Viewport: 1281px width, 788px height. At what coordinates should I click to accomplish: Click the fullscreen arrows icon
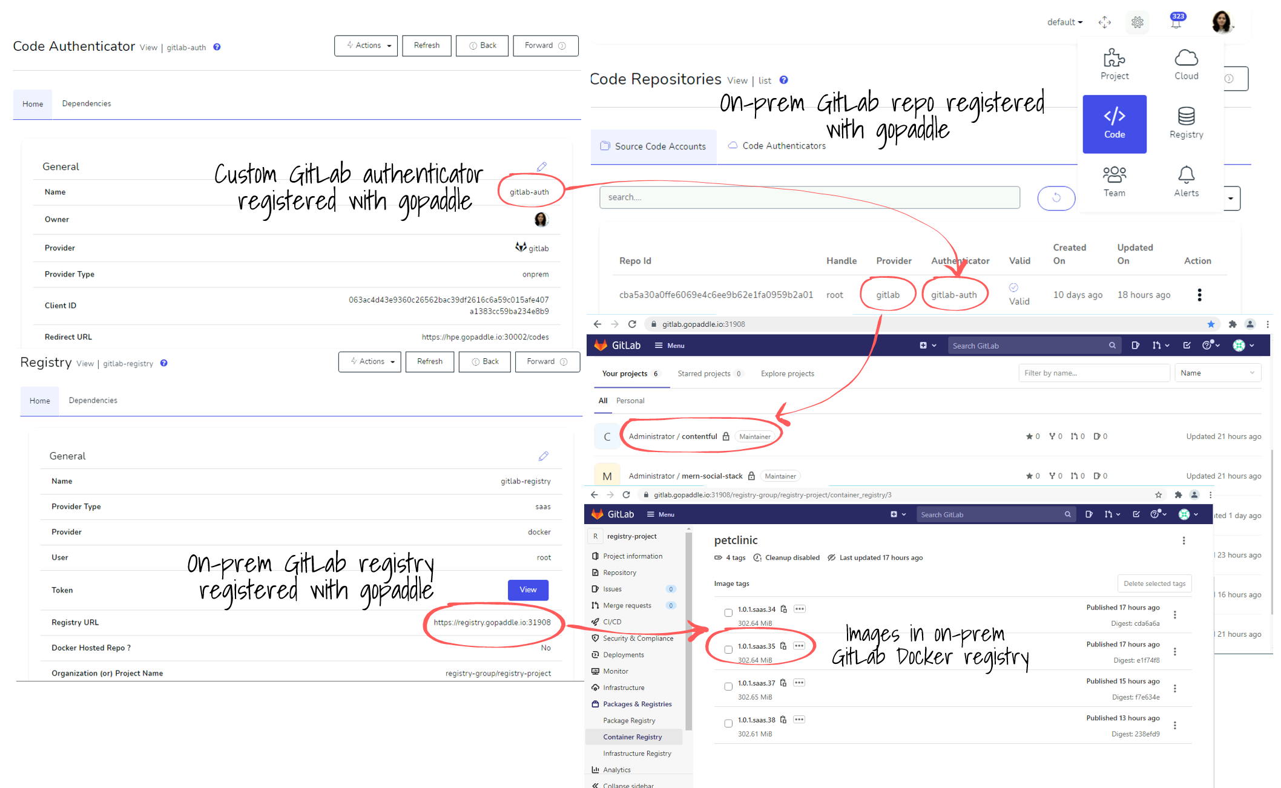(1104, 22)
